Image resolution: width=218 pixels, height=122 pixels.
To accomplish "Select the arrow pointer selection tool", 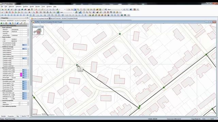I will (x=34, y=12).
